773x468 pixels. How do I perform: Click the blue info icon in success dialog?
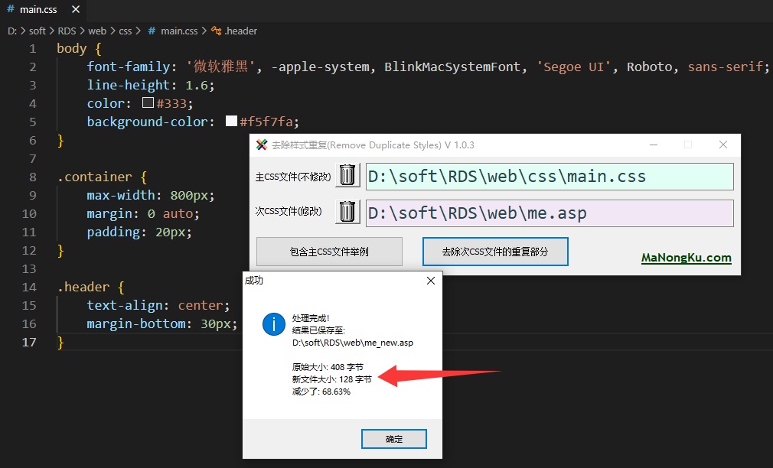point(273,324)
